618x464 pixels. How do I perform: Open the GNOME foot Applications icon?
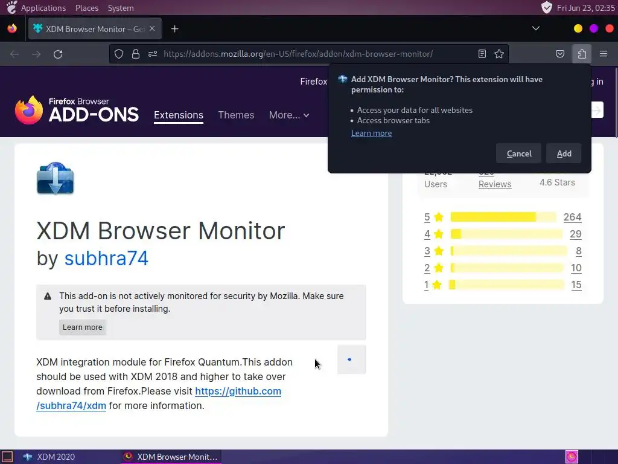11,7
